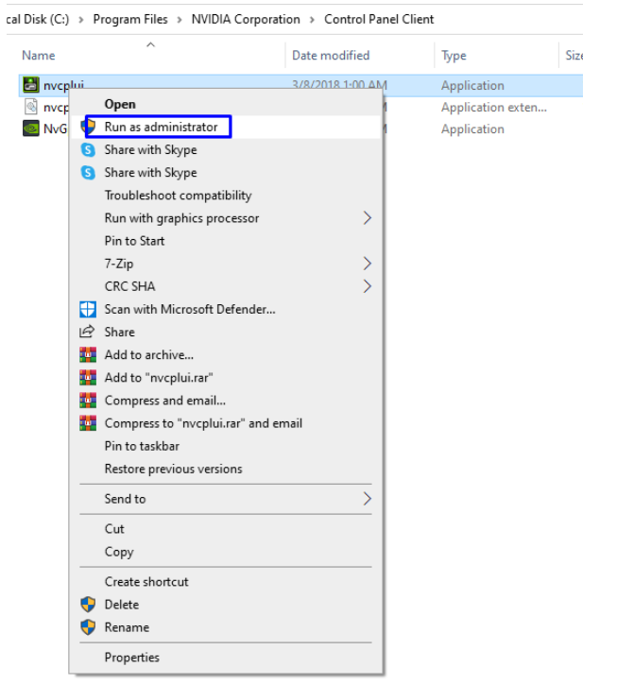Image resolution: width=634 pixels, height=684 pixels.
Task: Click the Application type cell in nvcplui row
Action: tap(472, 85)
